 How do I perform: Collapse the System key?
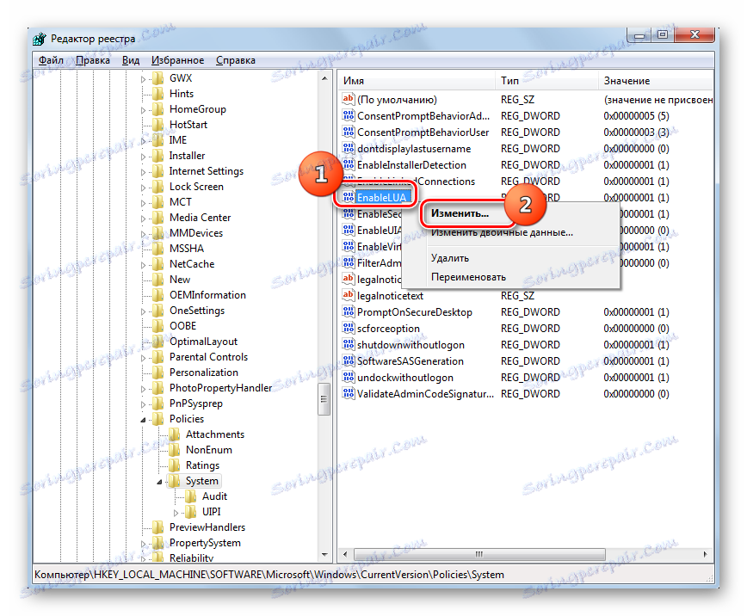pos(159,482)
